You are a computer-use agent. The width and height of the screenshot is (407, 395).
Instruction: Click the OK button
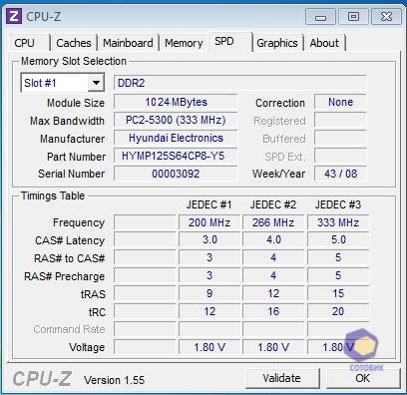[x=362, y=378]
